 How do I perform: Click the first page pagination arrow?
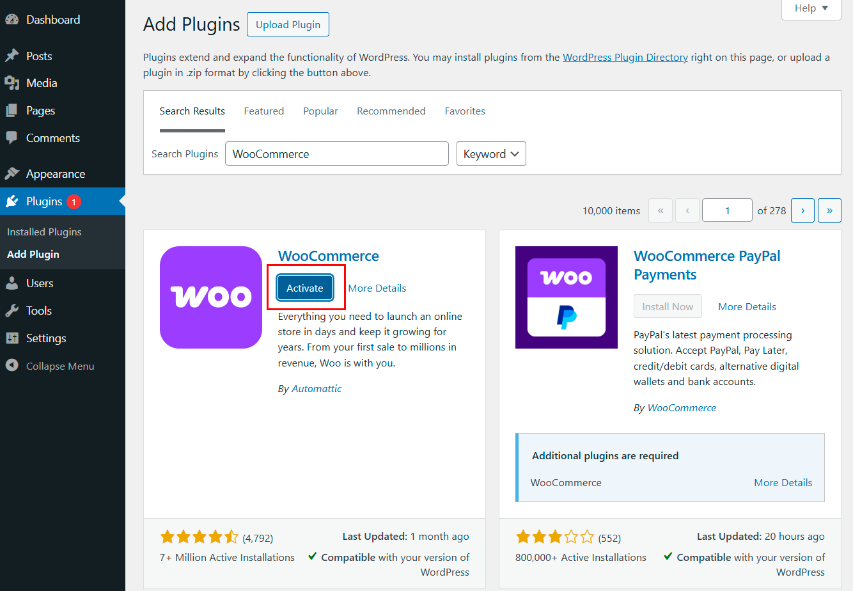(661, 210)
